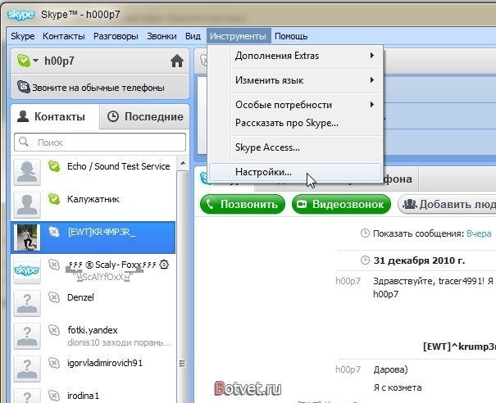
Task: Open status dropdown next to h00p7
Action: click(35, 61)
